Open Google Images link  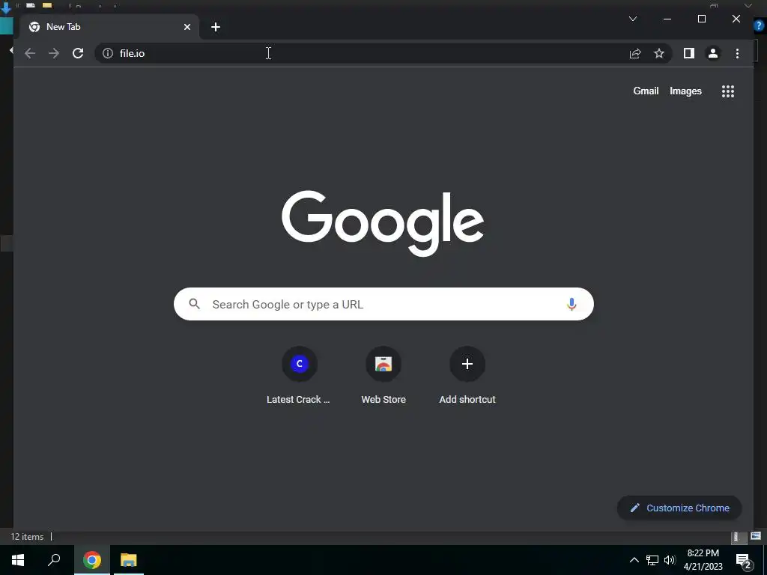[x=685, y=91]
